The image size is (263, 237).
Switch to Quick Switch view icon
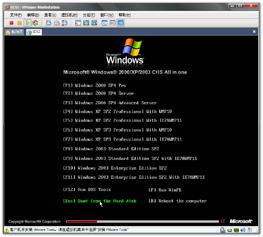point(86,23)
